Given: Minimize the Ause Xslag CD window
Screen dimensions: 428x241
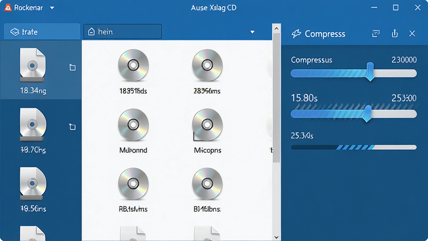Looking at the screenshot, I should [x=374, y=8].
